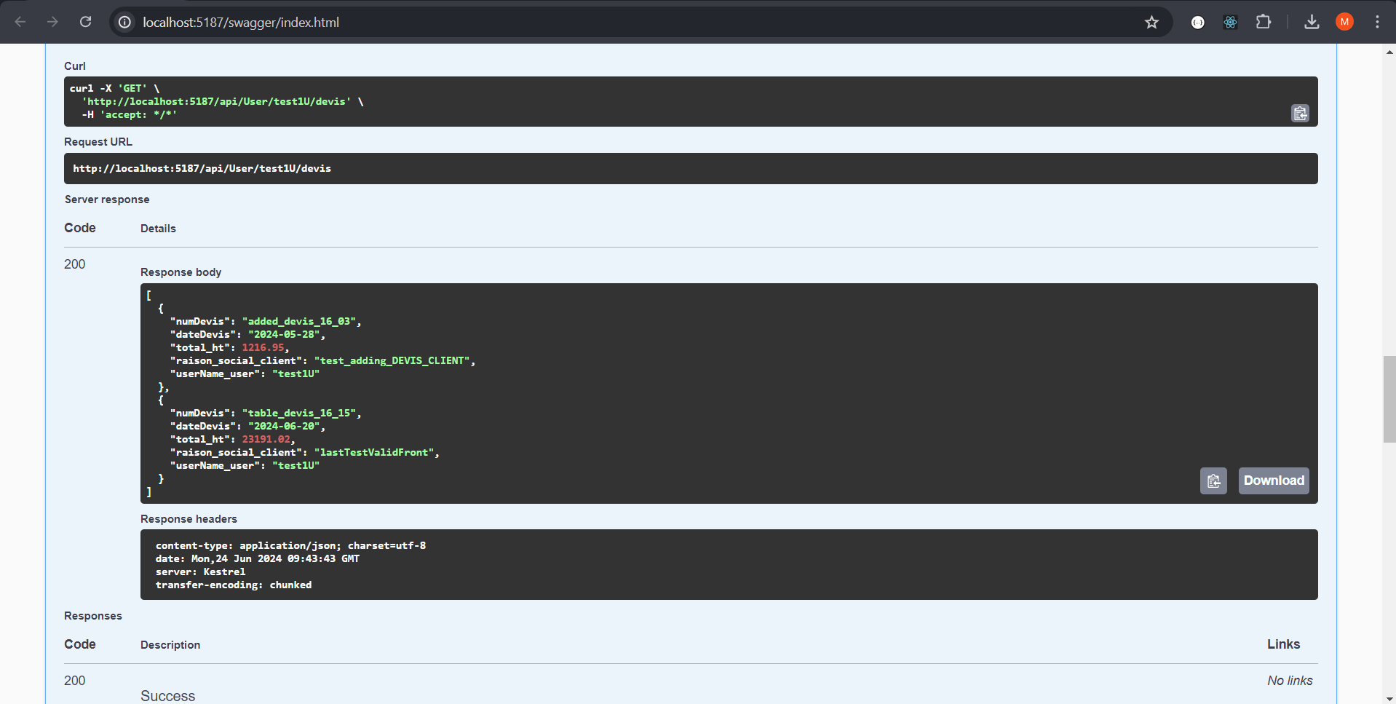
Task: Select dateDevis value 2024-06-20
Action: tap(284, 426)
